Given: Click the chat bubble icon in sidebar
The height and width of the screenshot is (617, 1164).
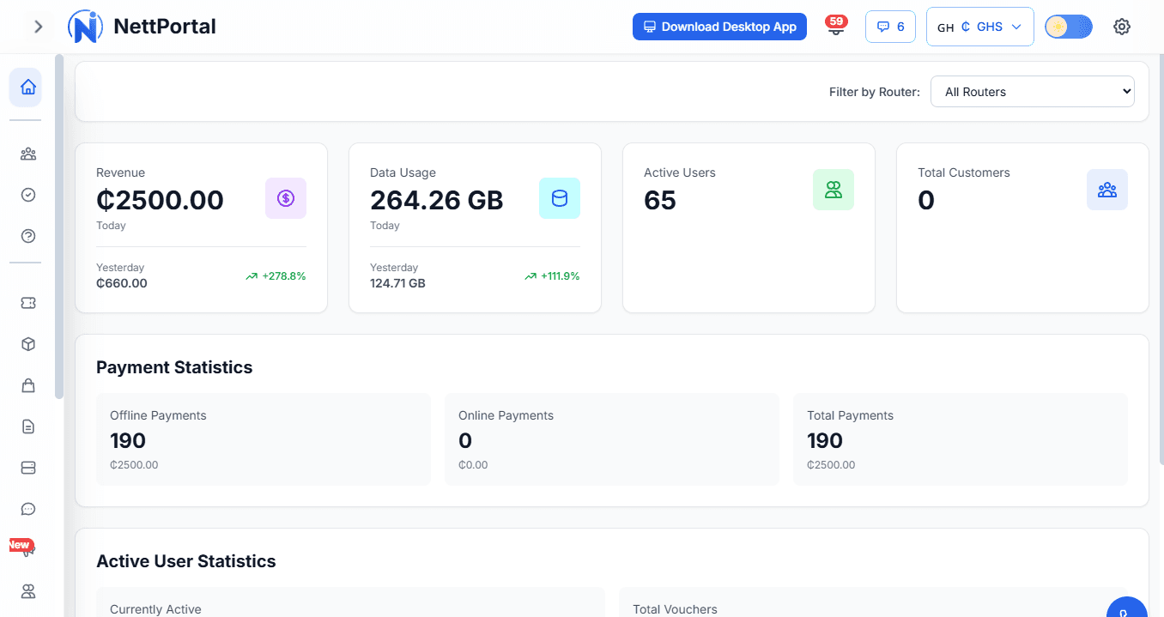Looking at the screenshot, I should 27,509.
